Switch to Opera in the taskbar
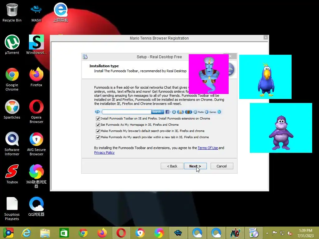 pos(121,233)
